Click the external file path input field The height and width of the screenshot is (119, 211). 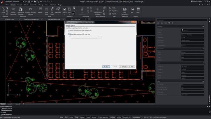pos(84,37)
